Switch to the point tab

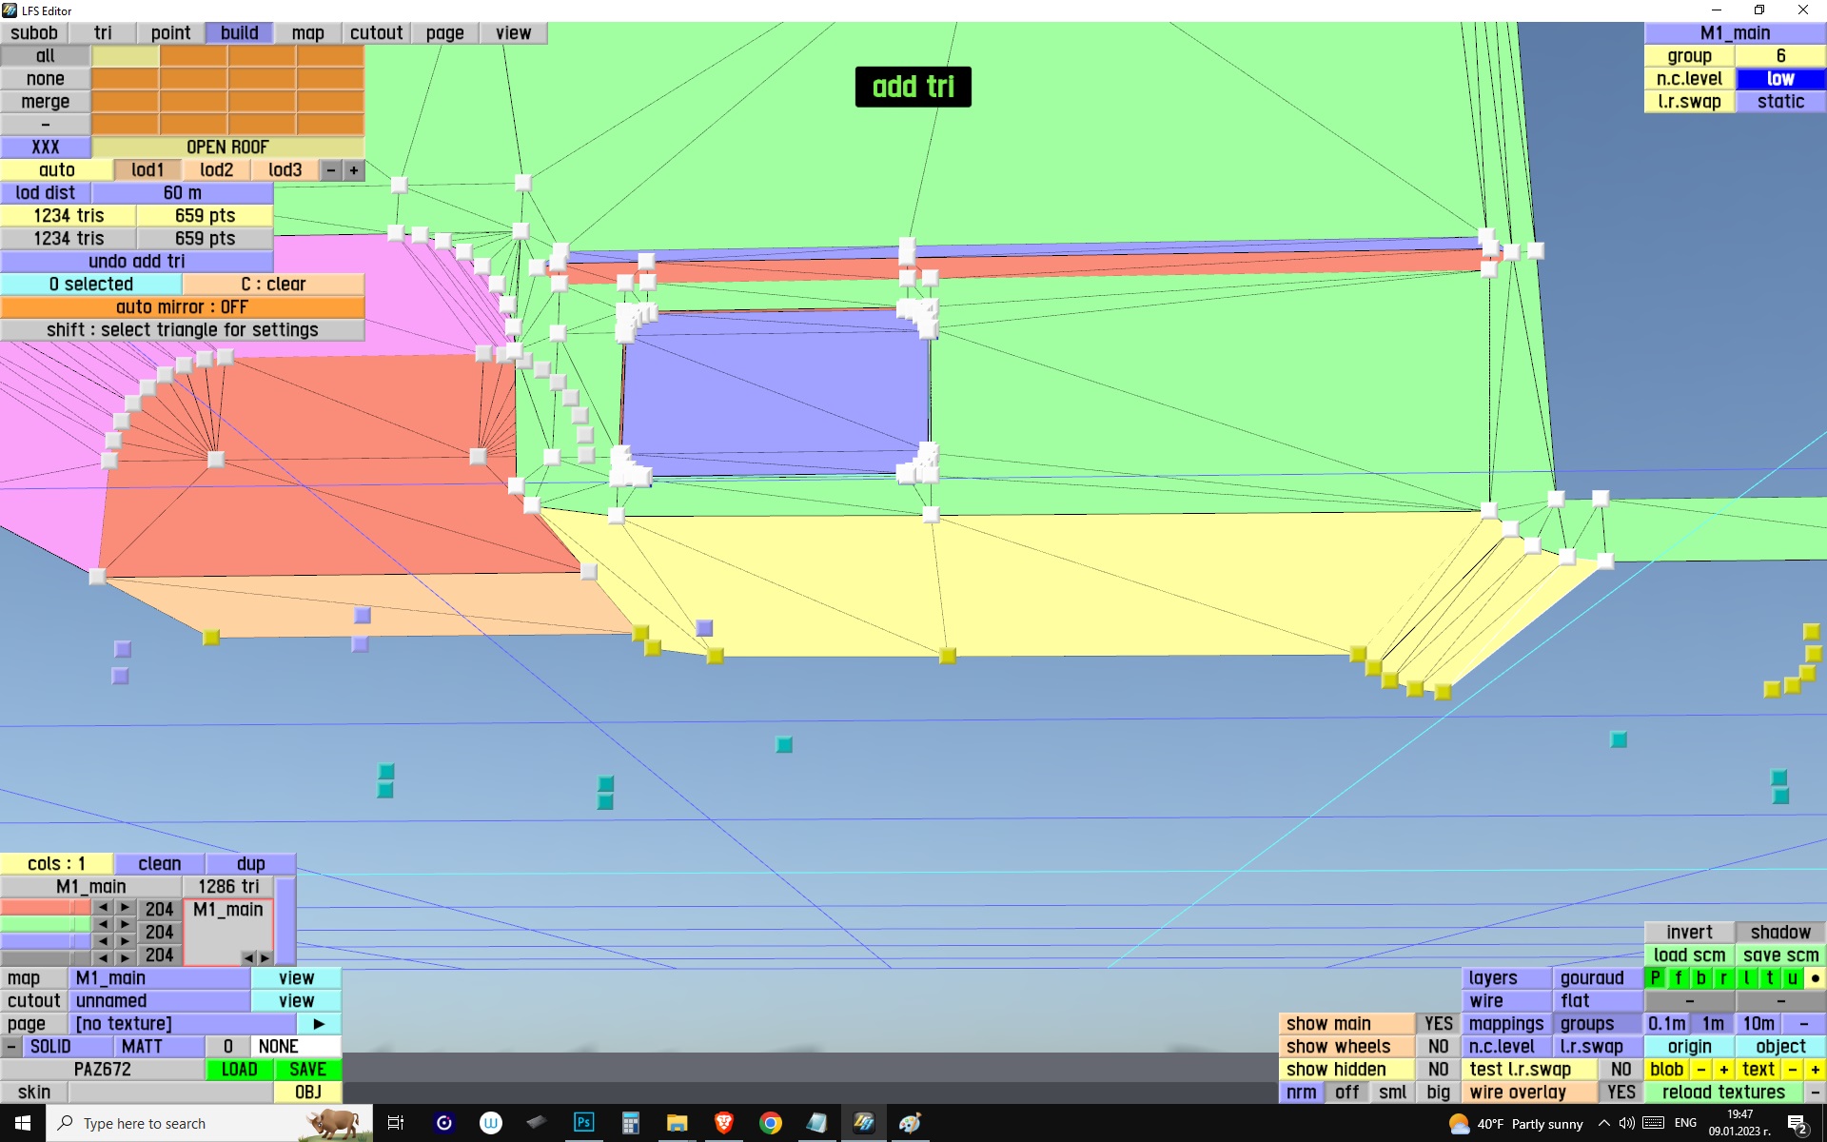(170, 33)
